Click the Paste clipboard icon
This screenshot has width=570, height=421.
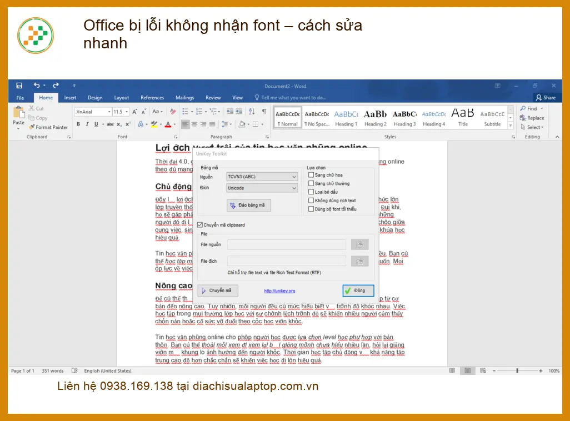[x=18, y=113]
